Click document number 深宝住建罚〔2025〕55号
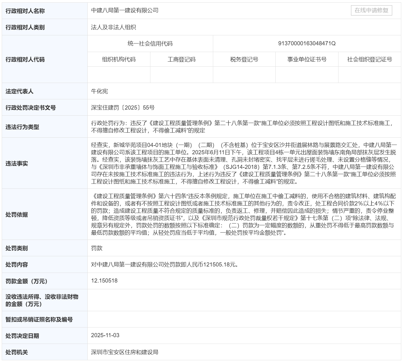 pyautogui.click(x=123, y=108)
